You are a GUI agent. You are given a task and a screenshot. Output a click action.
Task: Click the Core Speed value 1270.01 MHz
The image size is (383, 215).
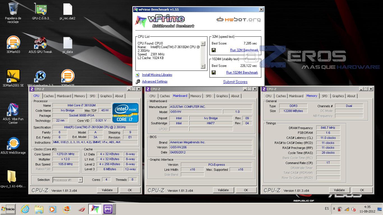[66, 154]
